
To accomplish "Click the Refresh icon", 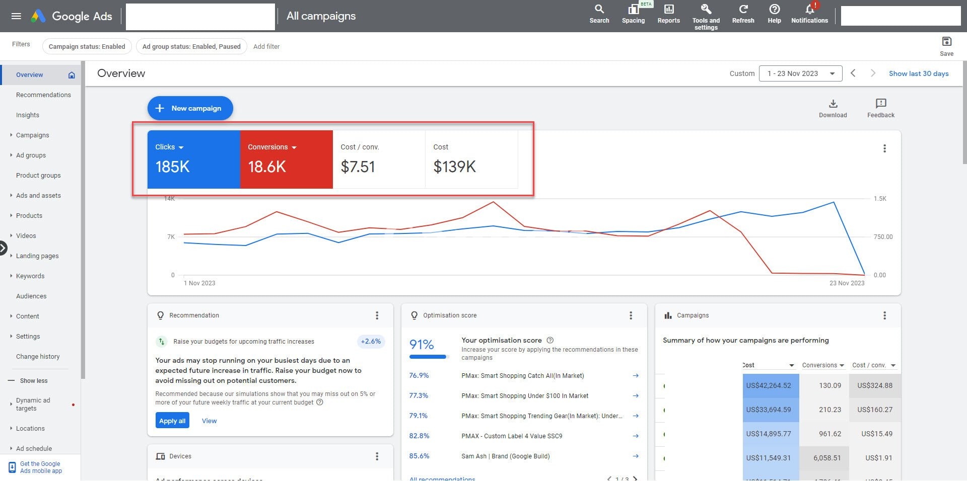I will point(743,10).
